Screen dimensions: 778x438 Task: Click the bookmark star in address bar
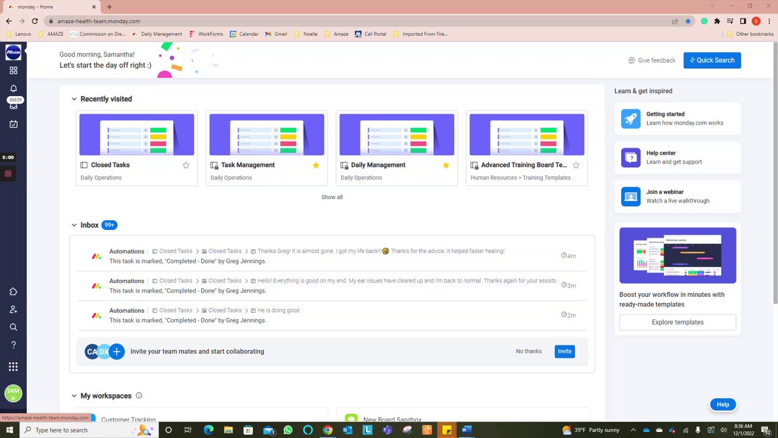(x=688, y=21)
